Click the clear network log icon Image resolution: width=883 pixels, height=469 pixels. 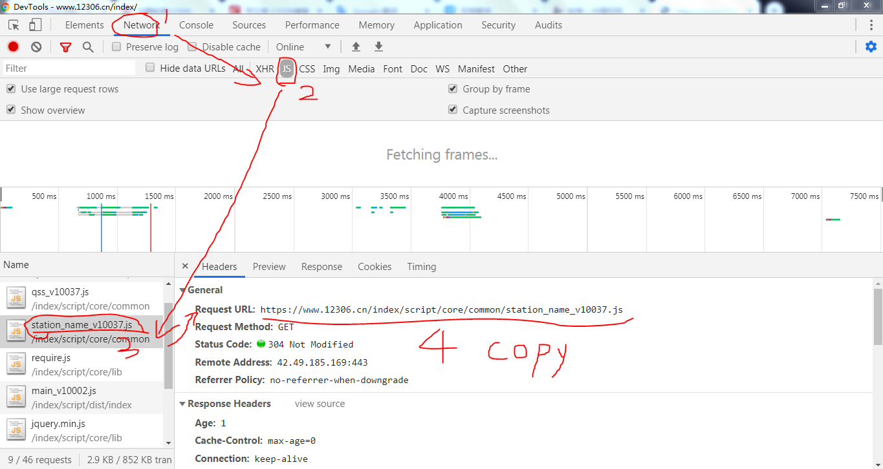(36, 47)
